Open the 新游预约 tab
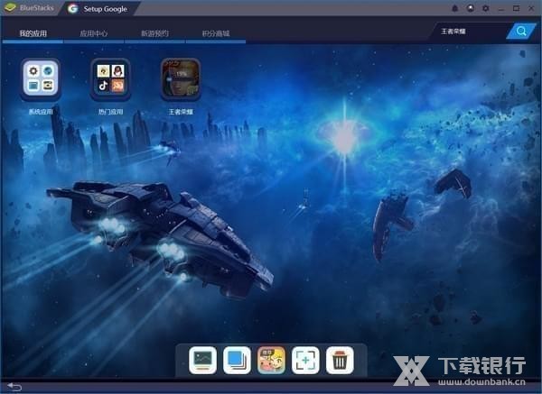This screenshot has width=542, height=394. click(x=154, y=33)
